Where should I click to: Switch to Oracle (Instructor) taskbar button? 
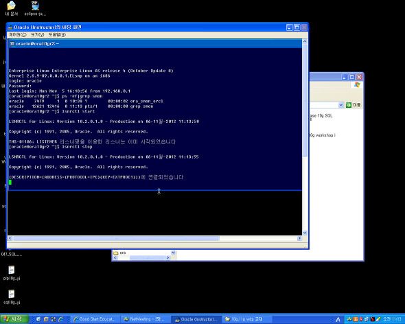(x=196, y=320)
